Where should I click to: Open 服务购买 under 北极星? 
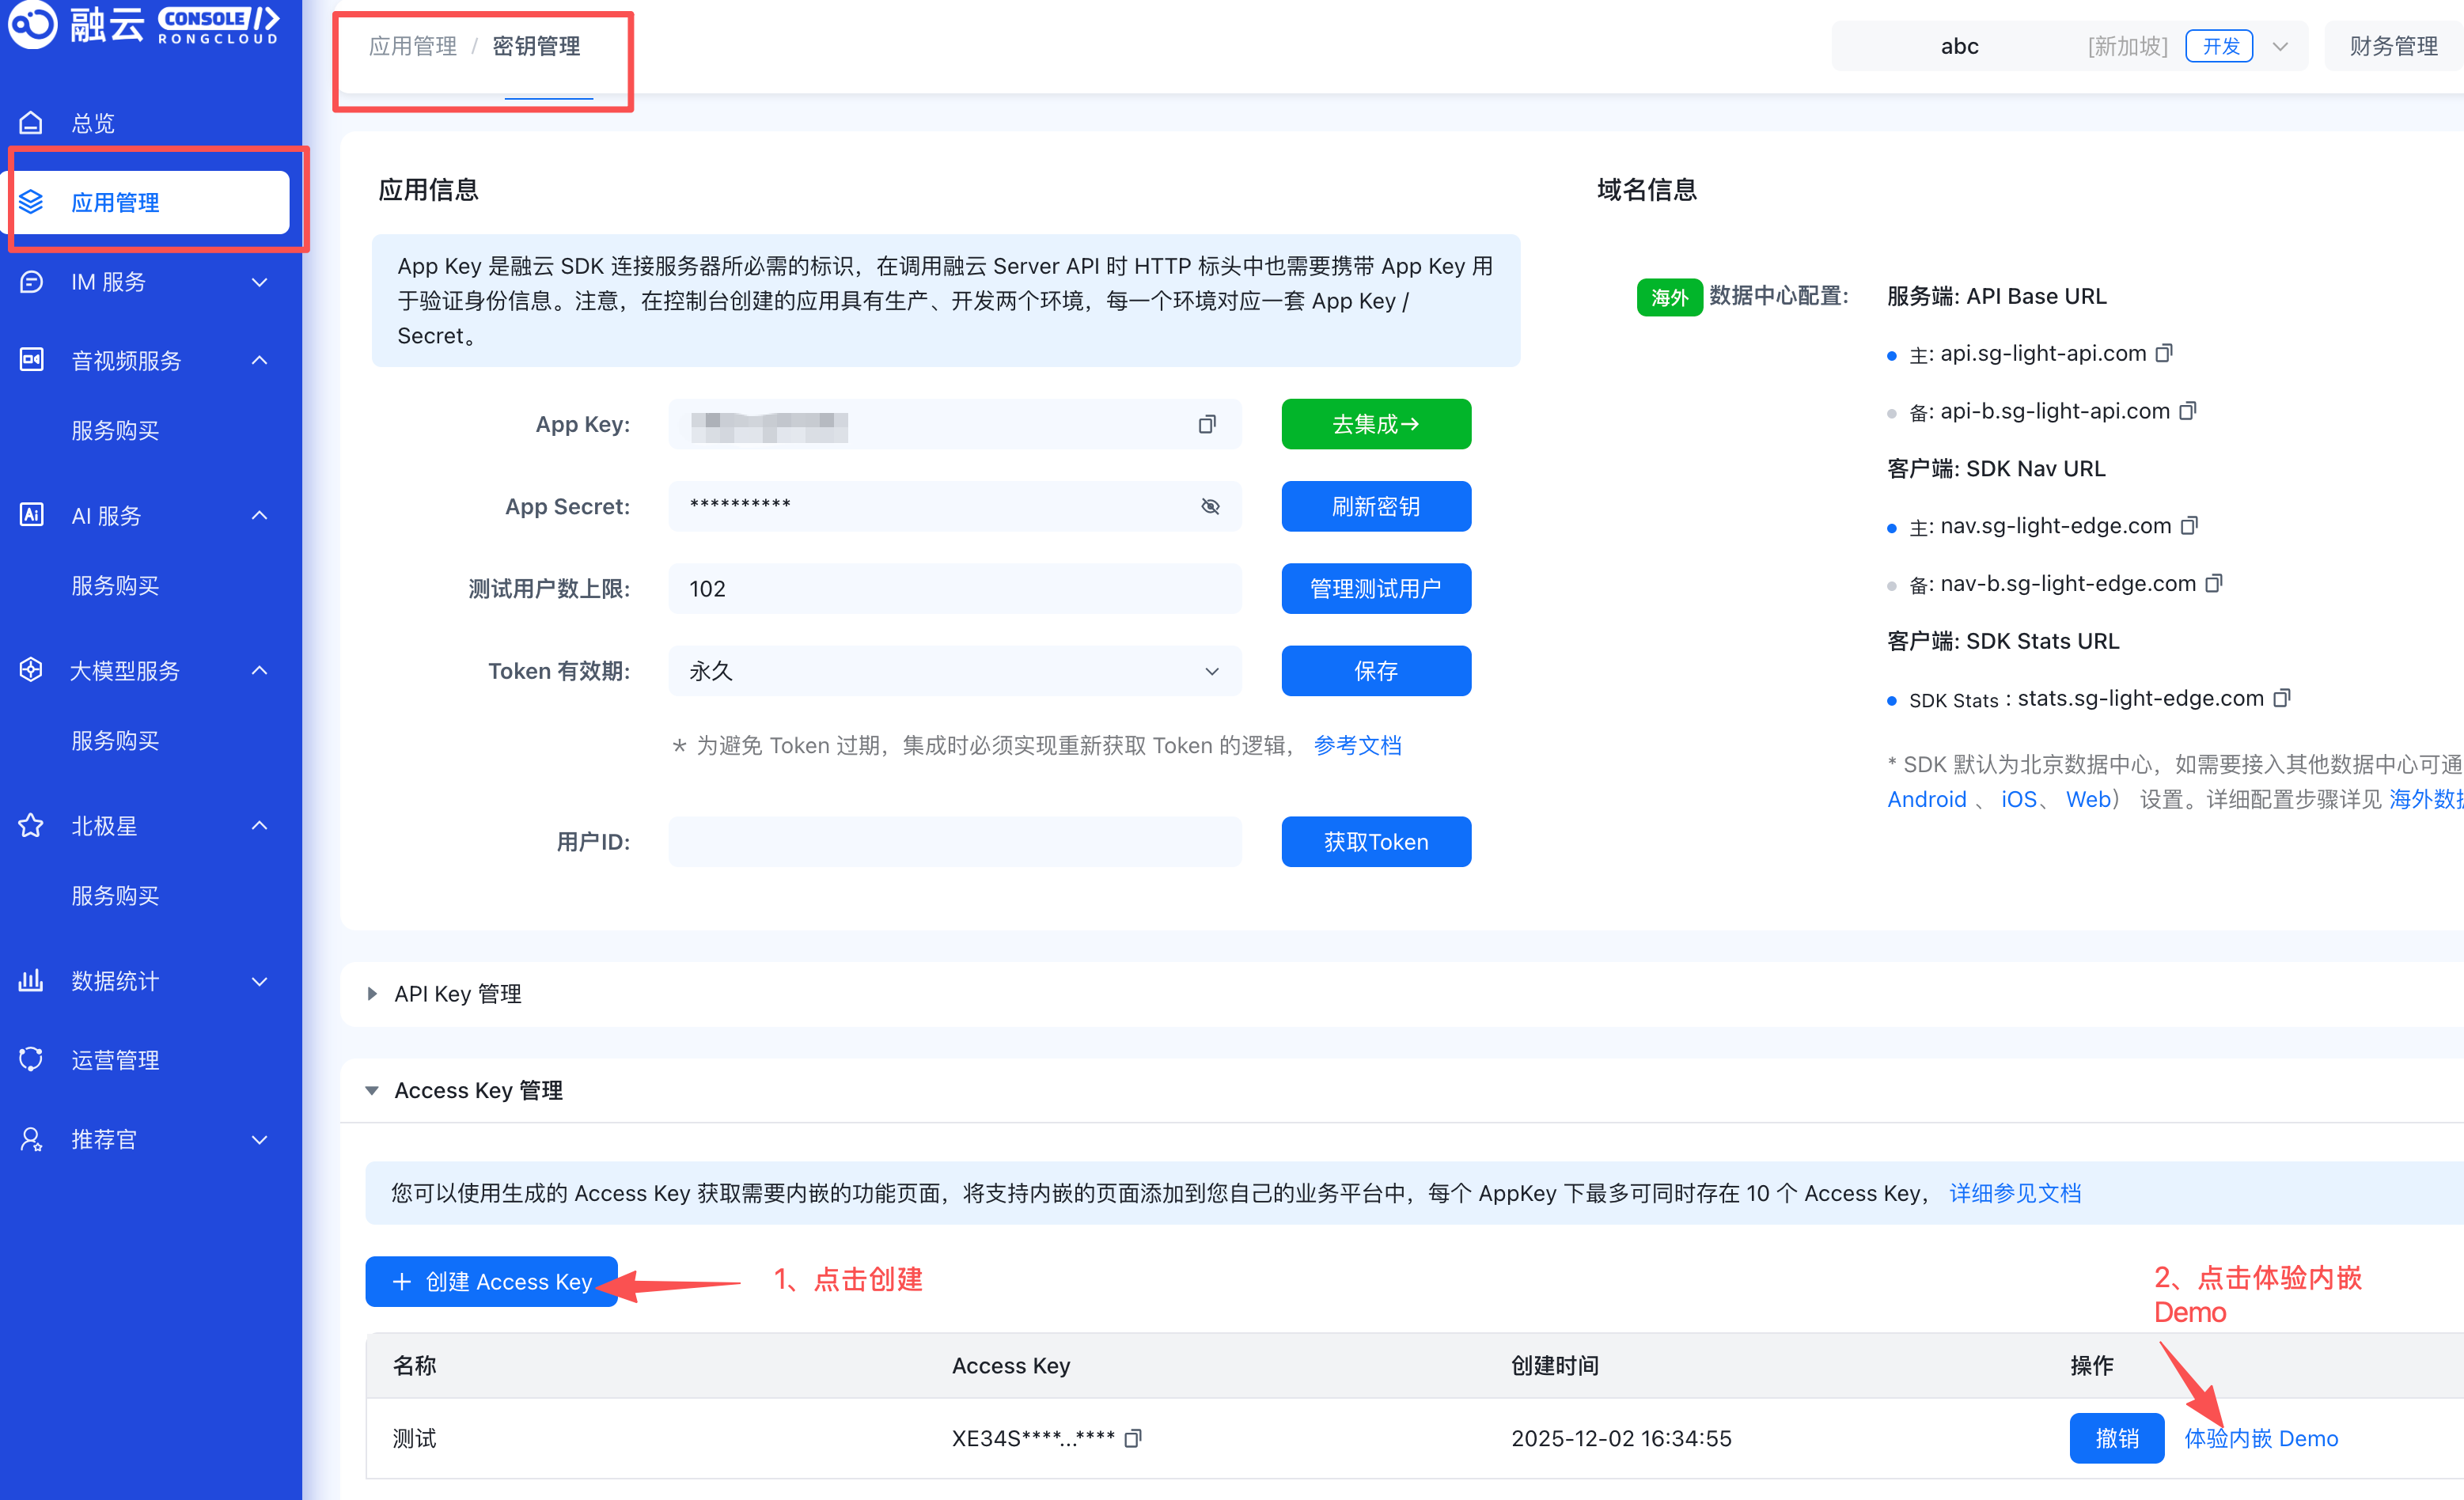[115, 895]
